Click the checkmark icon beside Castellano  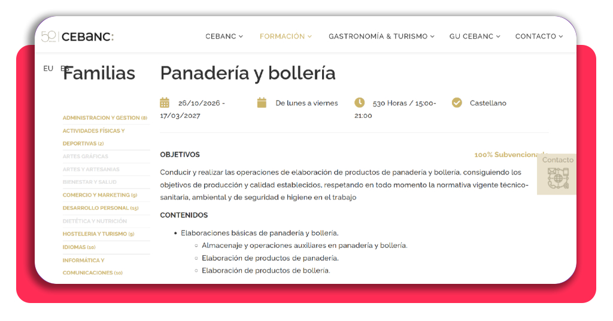(x=457, y=103)
